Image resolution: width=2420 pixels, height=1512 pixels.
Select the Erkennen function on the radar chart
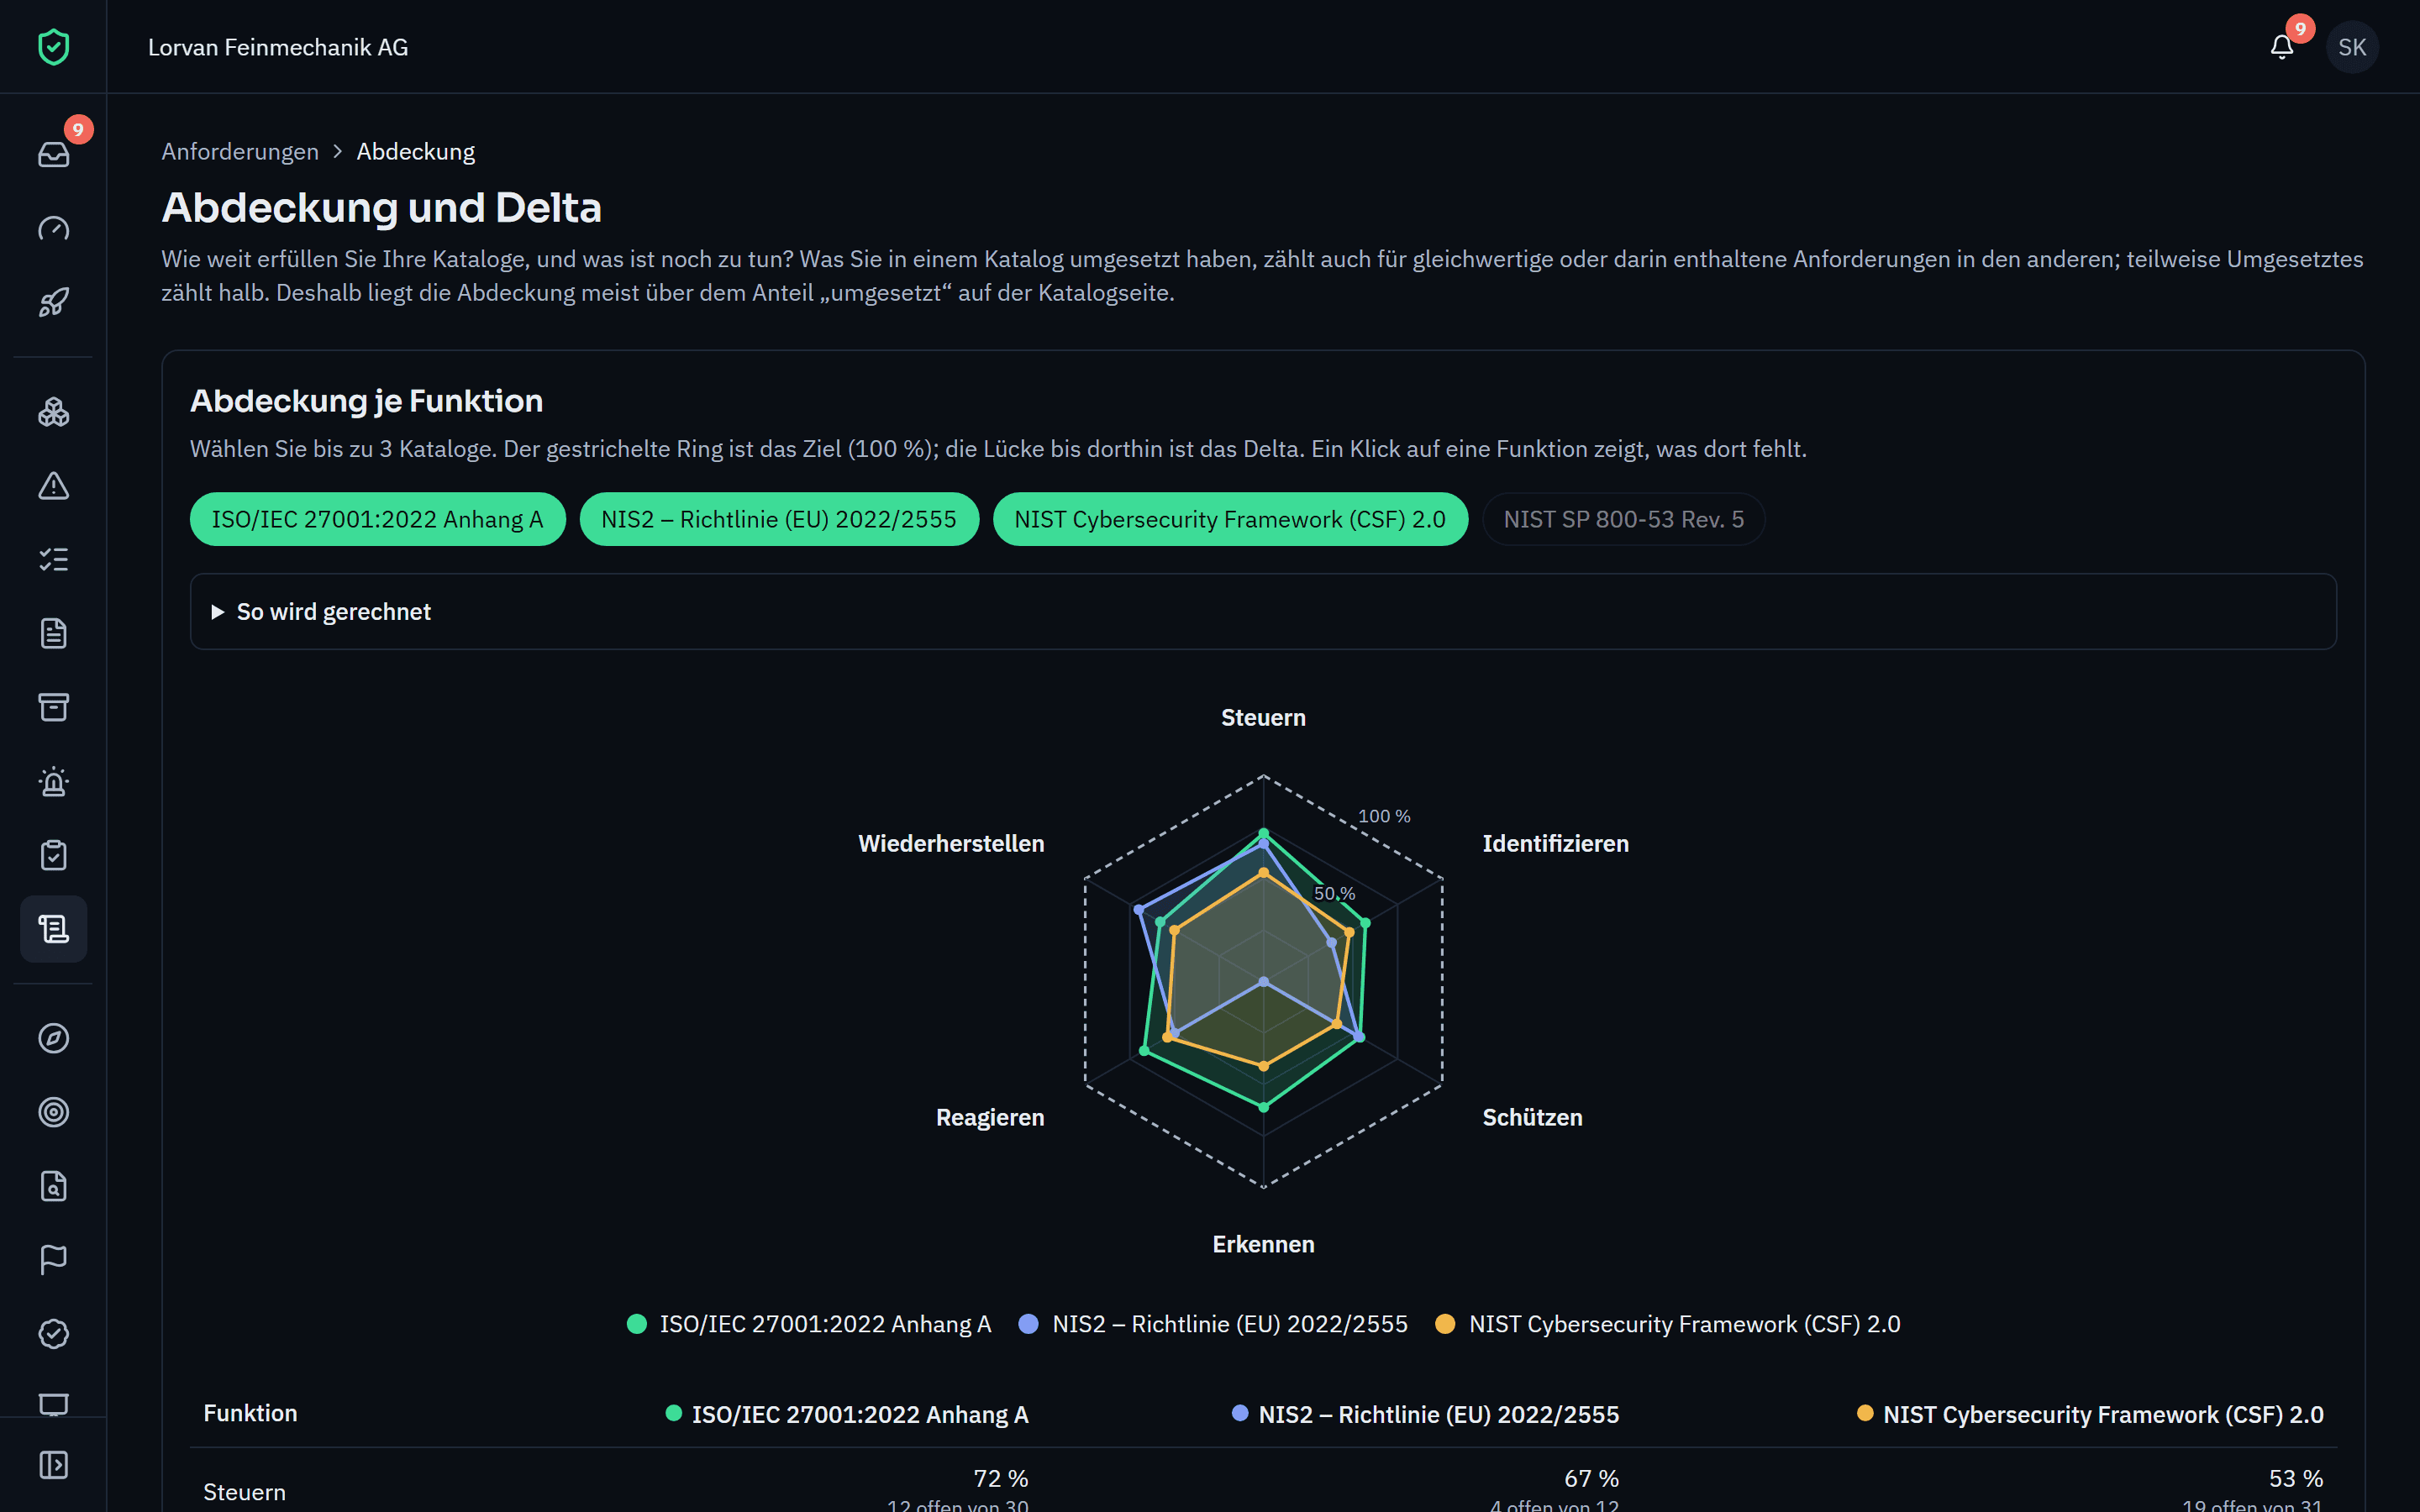(1263, 1244)
